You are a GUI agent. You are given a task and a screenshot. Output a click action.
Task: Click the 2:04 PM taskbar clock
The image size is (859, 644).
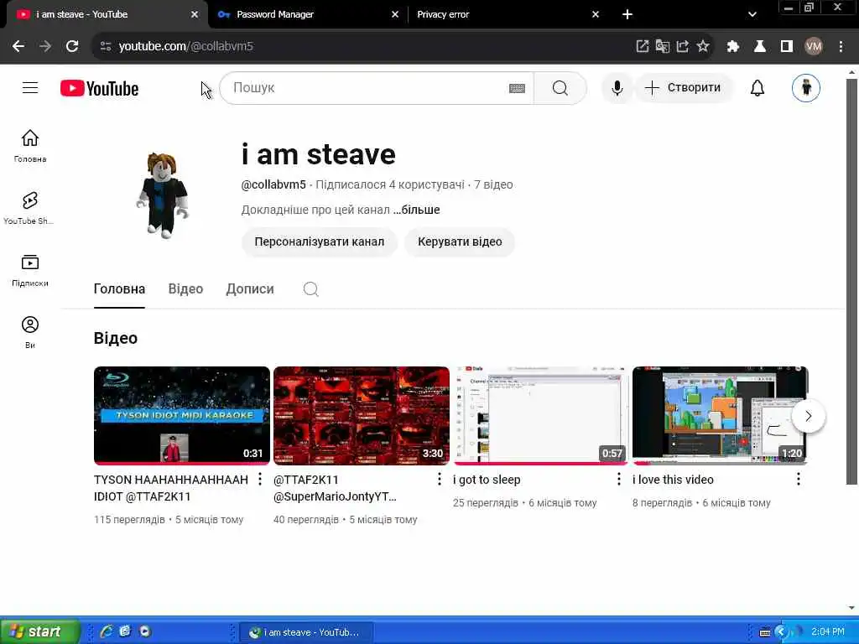click(x=827, y=632)
